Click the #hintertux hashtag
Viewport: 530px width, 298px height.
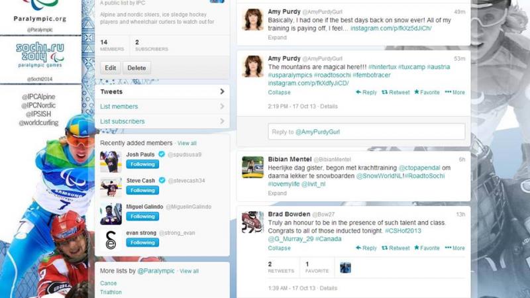click(382, 67)
